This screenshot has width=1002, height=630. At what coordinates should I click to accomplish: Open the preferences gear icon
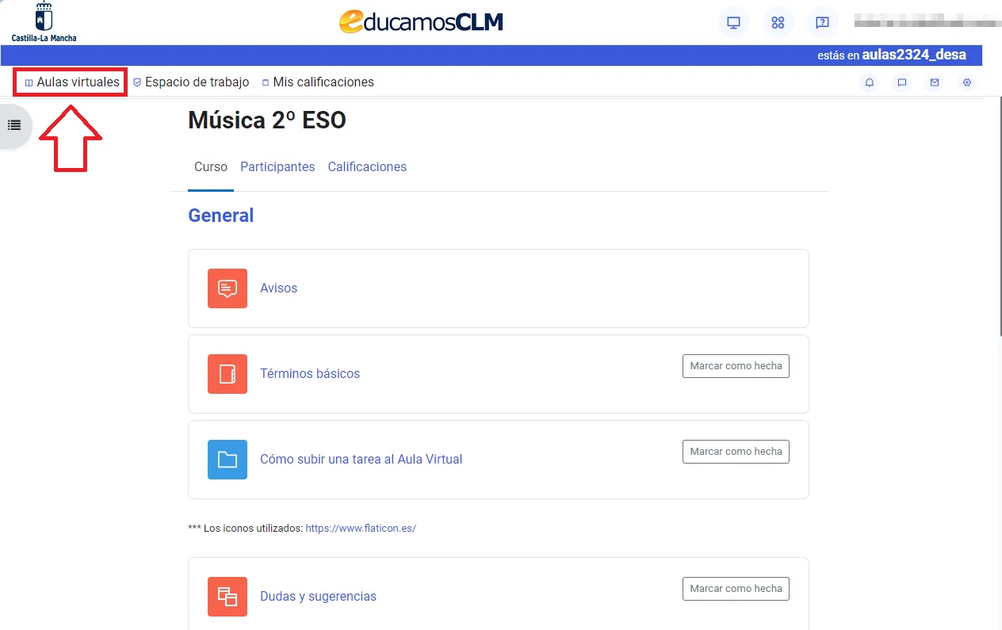click(966, 82)
